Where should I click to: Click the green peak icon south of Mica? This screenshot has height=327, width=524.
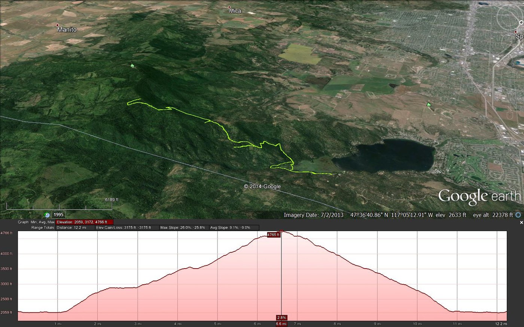(x=132, y=66)
